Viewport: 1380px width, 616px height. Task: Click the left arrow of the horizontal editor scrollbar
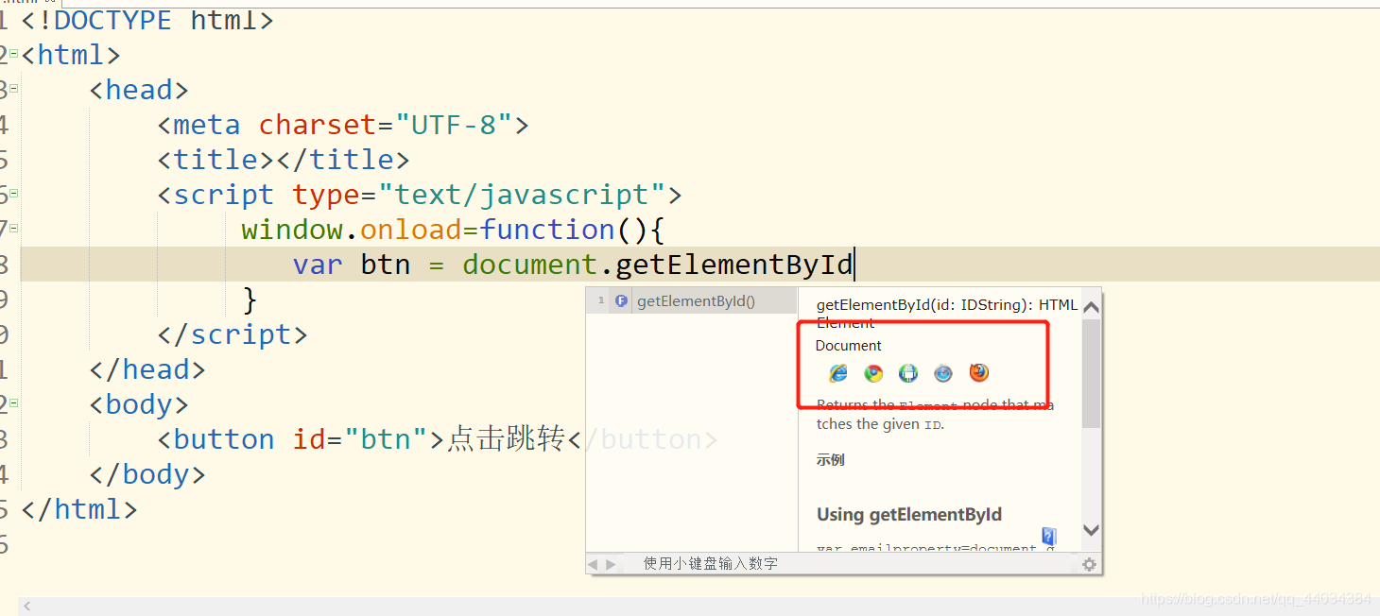point(26,606)
